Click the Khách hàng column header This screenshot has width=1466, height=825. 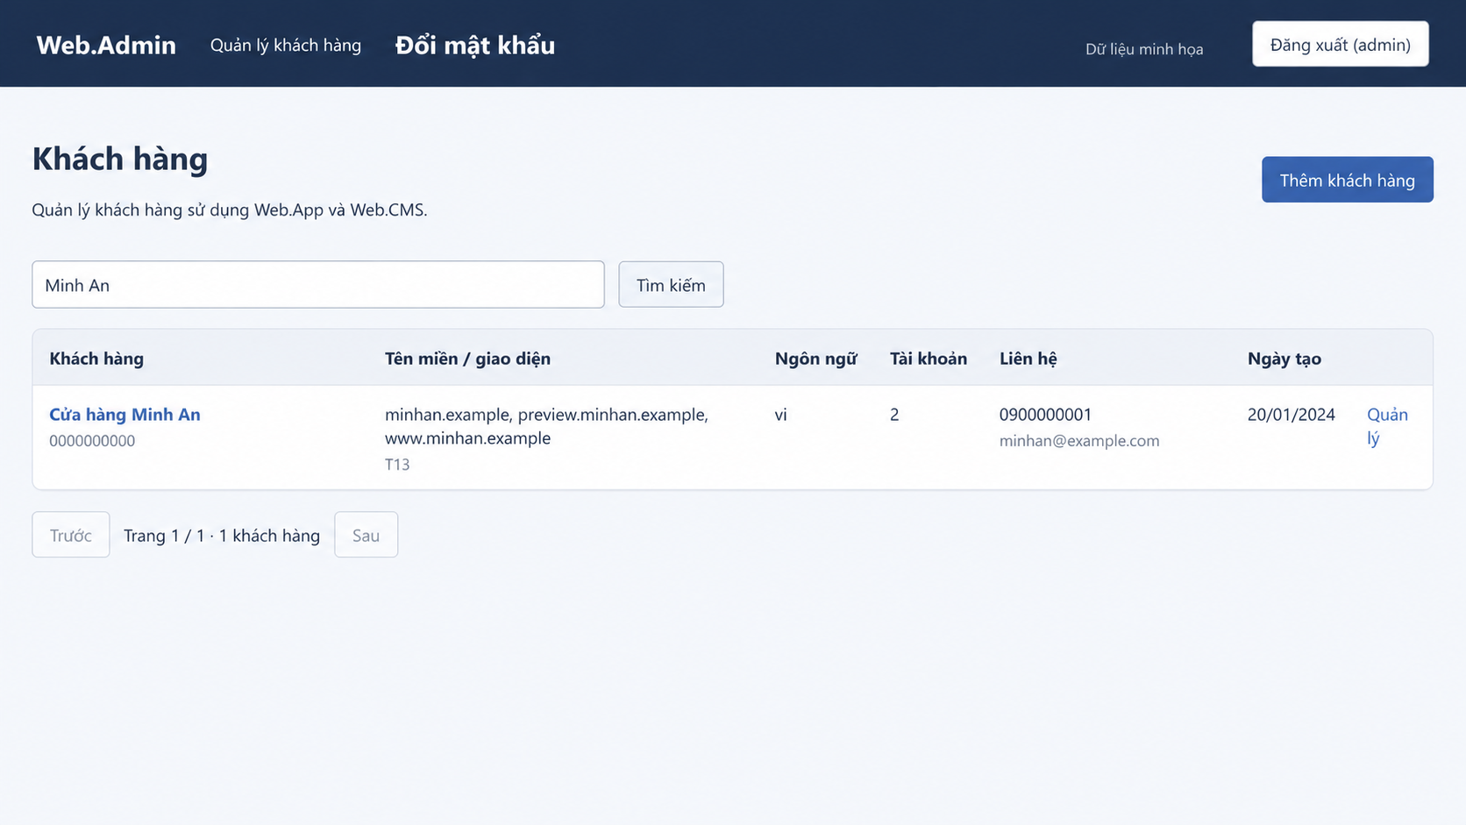(96, 358)
